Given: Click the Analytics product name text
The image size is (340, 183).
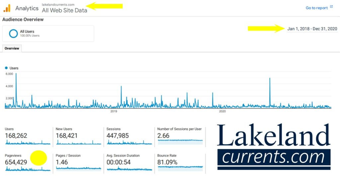Looking at the screenshot, I should (27, 8).
